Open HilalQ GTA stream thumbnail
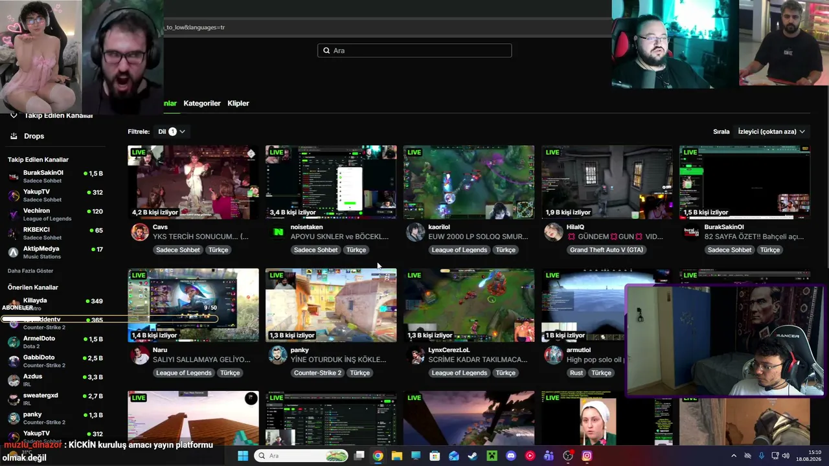Image resolution: width=829 pixels, height=466 pixels. click(x=607, y=182)
